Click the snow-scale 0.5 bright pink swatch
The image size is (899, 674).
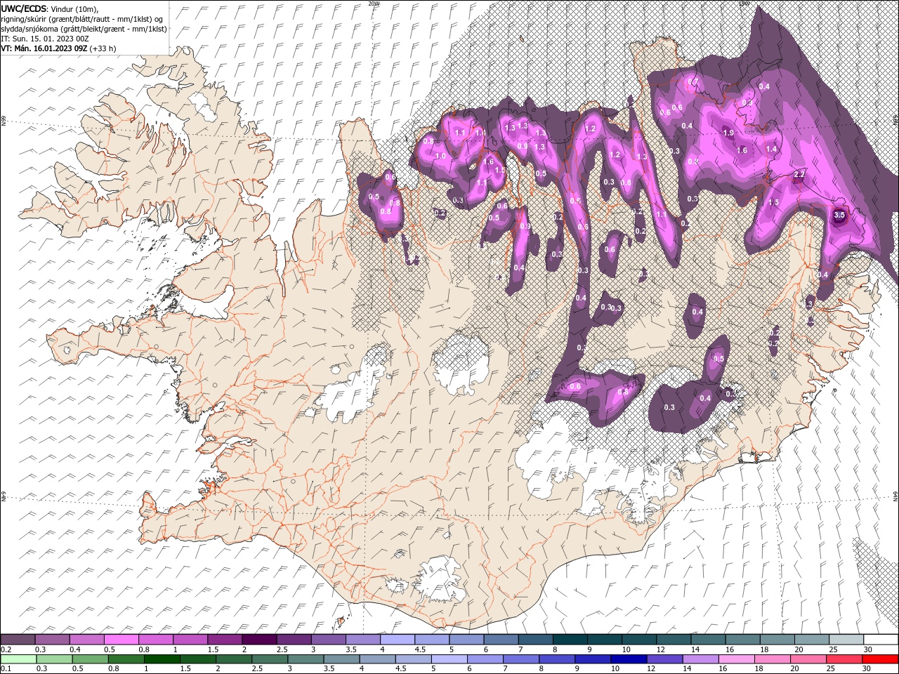pos(122,640)
